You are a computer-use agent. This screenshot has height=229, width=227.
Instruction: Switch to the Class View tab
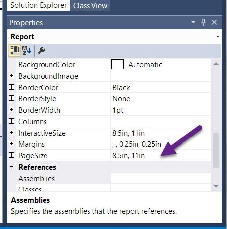pos(90,6)
